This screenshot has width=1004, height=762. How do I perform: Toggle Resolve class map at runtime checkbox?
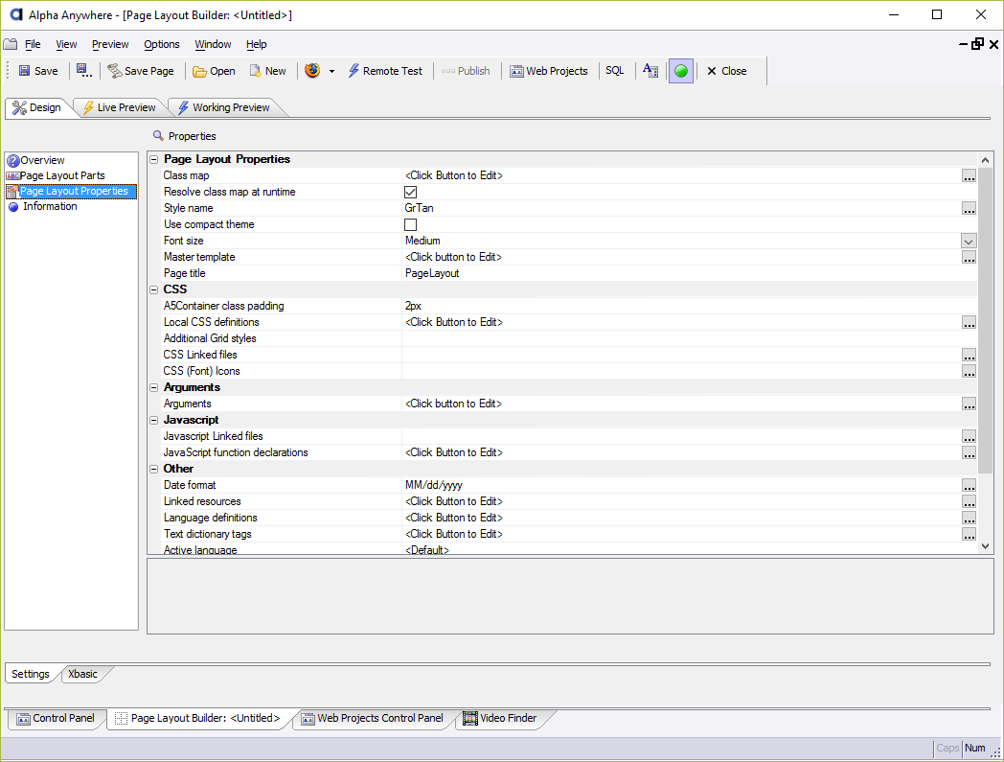pyautogui.click(x=410, y=193)
